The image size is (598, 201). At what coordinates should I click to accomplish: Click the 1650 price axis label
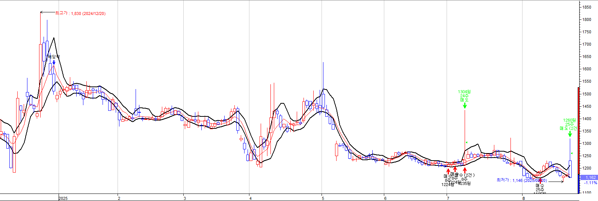pos(587,57)
